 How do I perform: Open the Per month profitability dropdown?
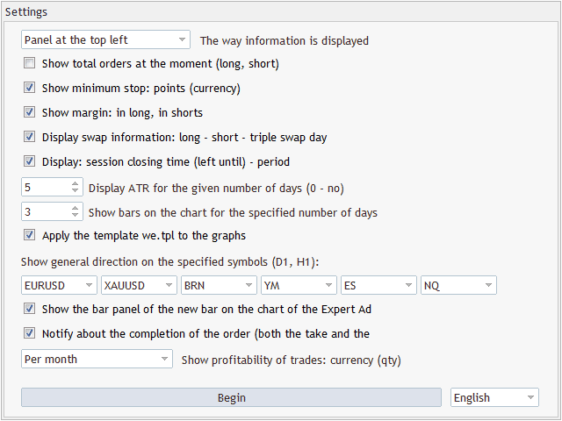97,359
